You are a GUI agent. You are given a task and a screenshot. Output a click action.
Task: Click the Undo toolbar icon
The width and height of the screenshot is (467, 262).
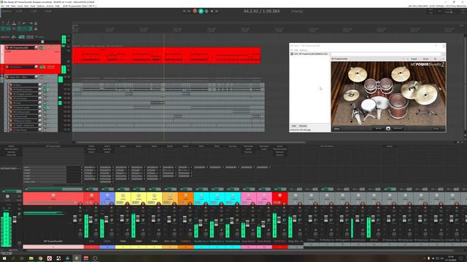coord(25,23)
